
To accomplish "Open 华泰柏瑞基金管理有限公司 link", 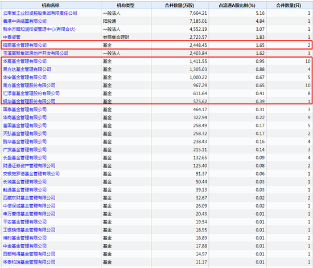I will tap(29, 262).
